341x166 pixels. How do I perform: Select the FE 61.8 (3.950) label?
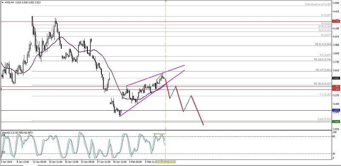pyautogui.click(x=324, y=44)
